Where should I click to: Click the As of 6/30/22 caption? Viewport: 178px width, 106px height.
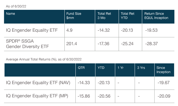(16, 6)
